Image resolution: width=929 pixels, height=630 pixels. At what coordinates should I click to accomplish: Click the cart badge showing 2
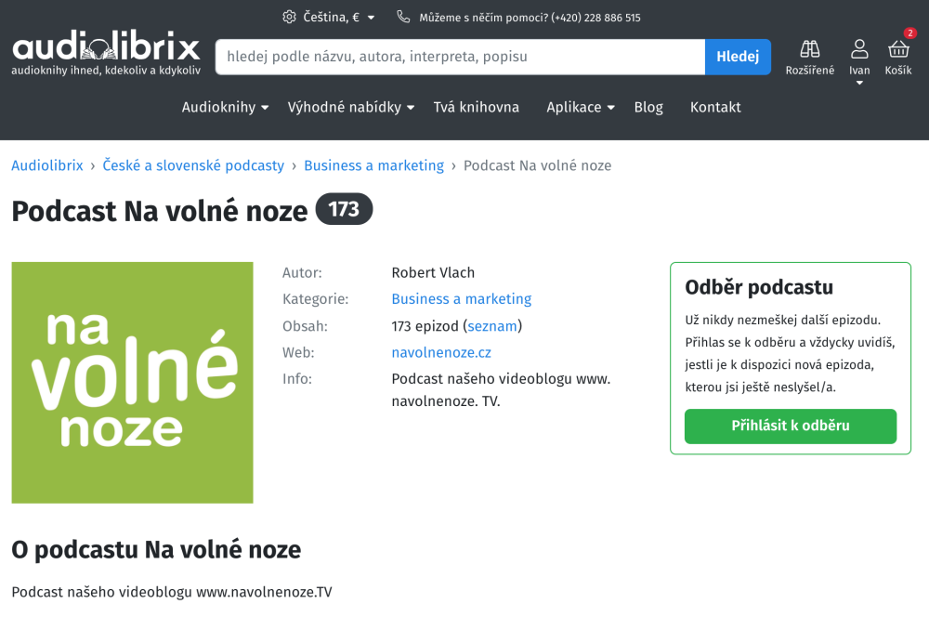click(910, 33)
